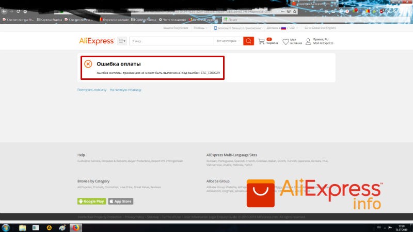The image size is (413, 232).
Task: Open the wishlist heart icon Мои желания
Action: 292,41
